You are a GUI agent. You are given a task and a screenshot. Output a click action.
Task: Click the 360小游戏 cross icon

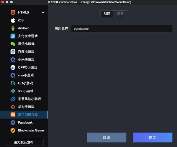coord(13,91)
